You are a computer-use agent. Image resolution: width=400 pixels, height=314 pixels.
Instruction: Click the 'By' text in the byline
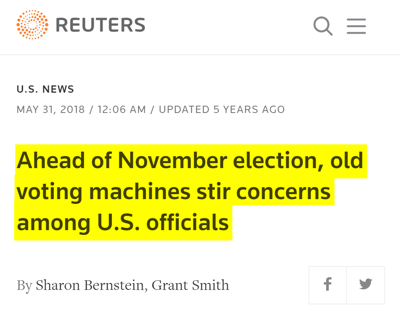[x=24, y=285]
